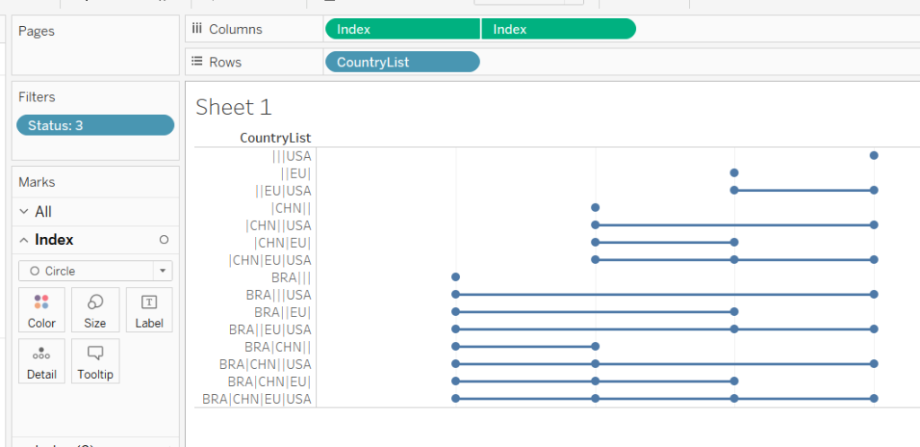Select the BRA|CHN|EU|USA row label
Image resolution: width=920 pixels, height=447 pixels.
pos(256,399)
